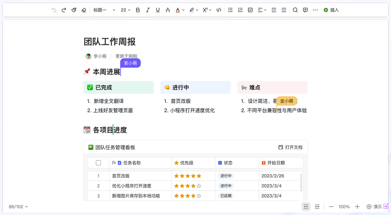Start presentation with the 演示 button
The image size is (391, 215).
click(374, 207)
